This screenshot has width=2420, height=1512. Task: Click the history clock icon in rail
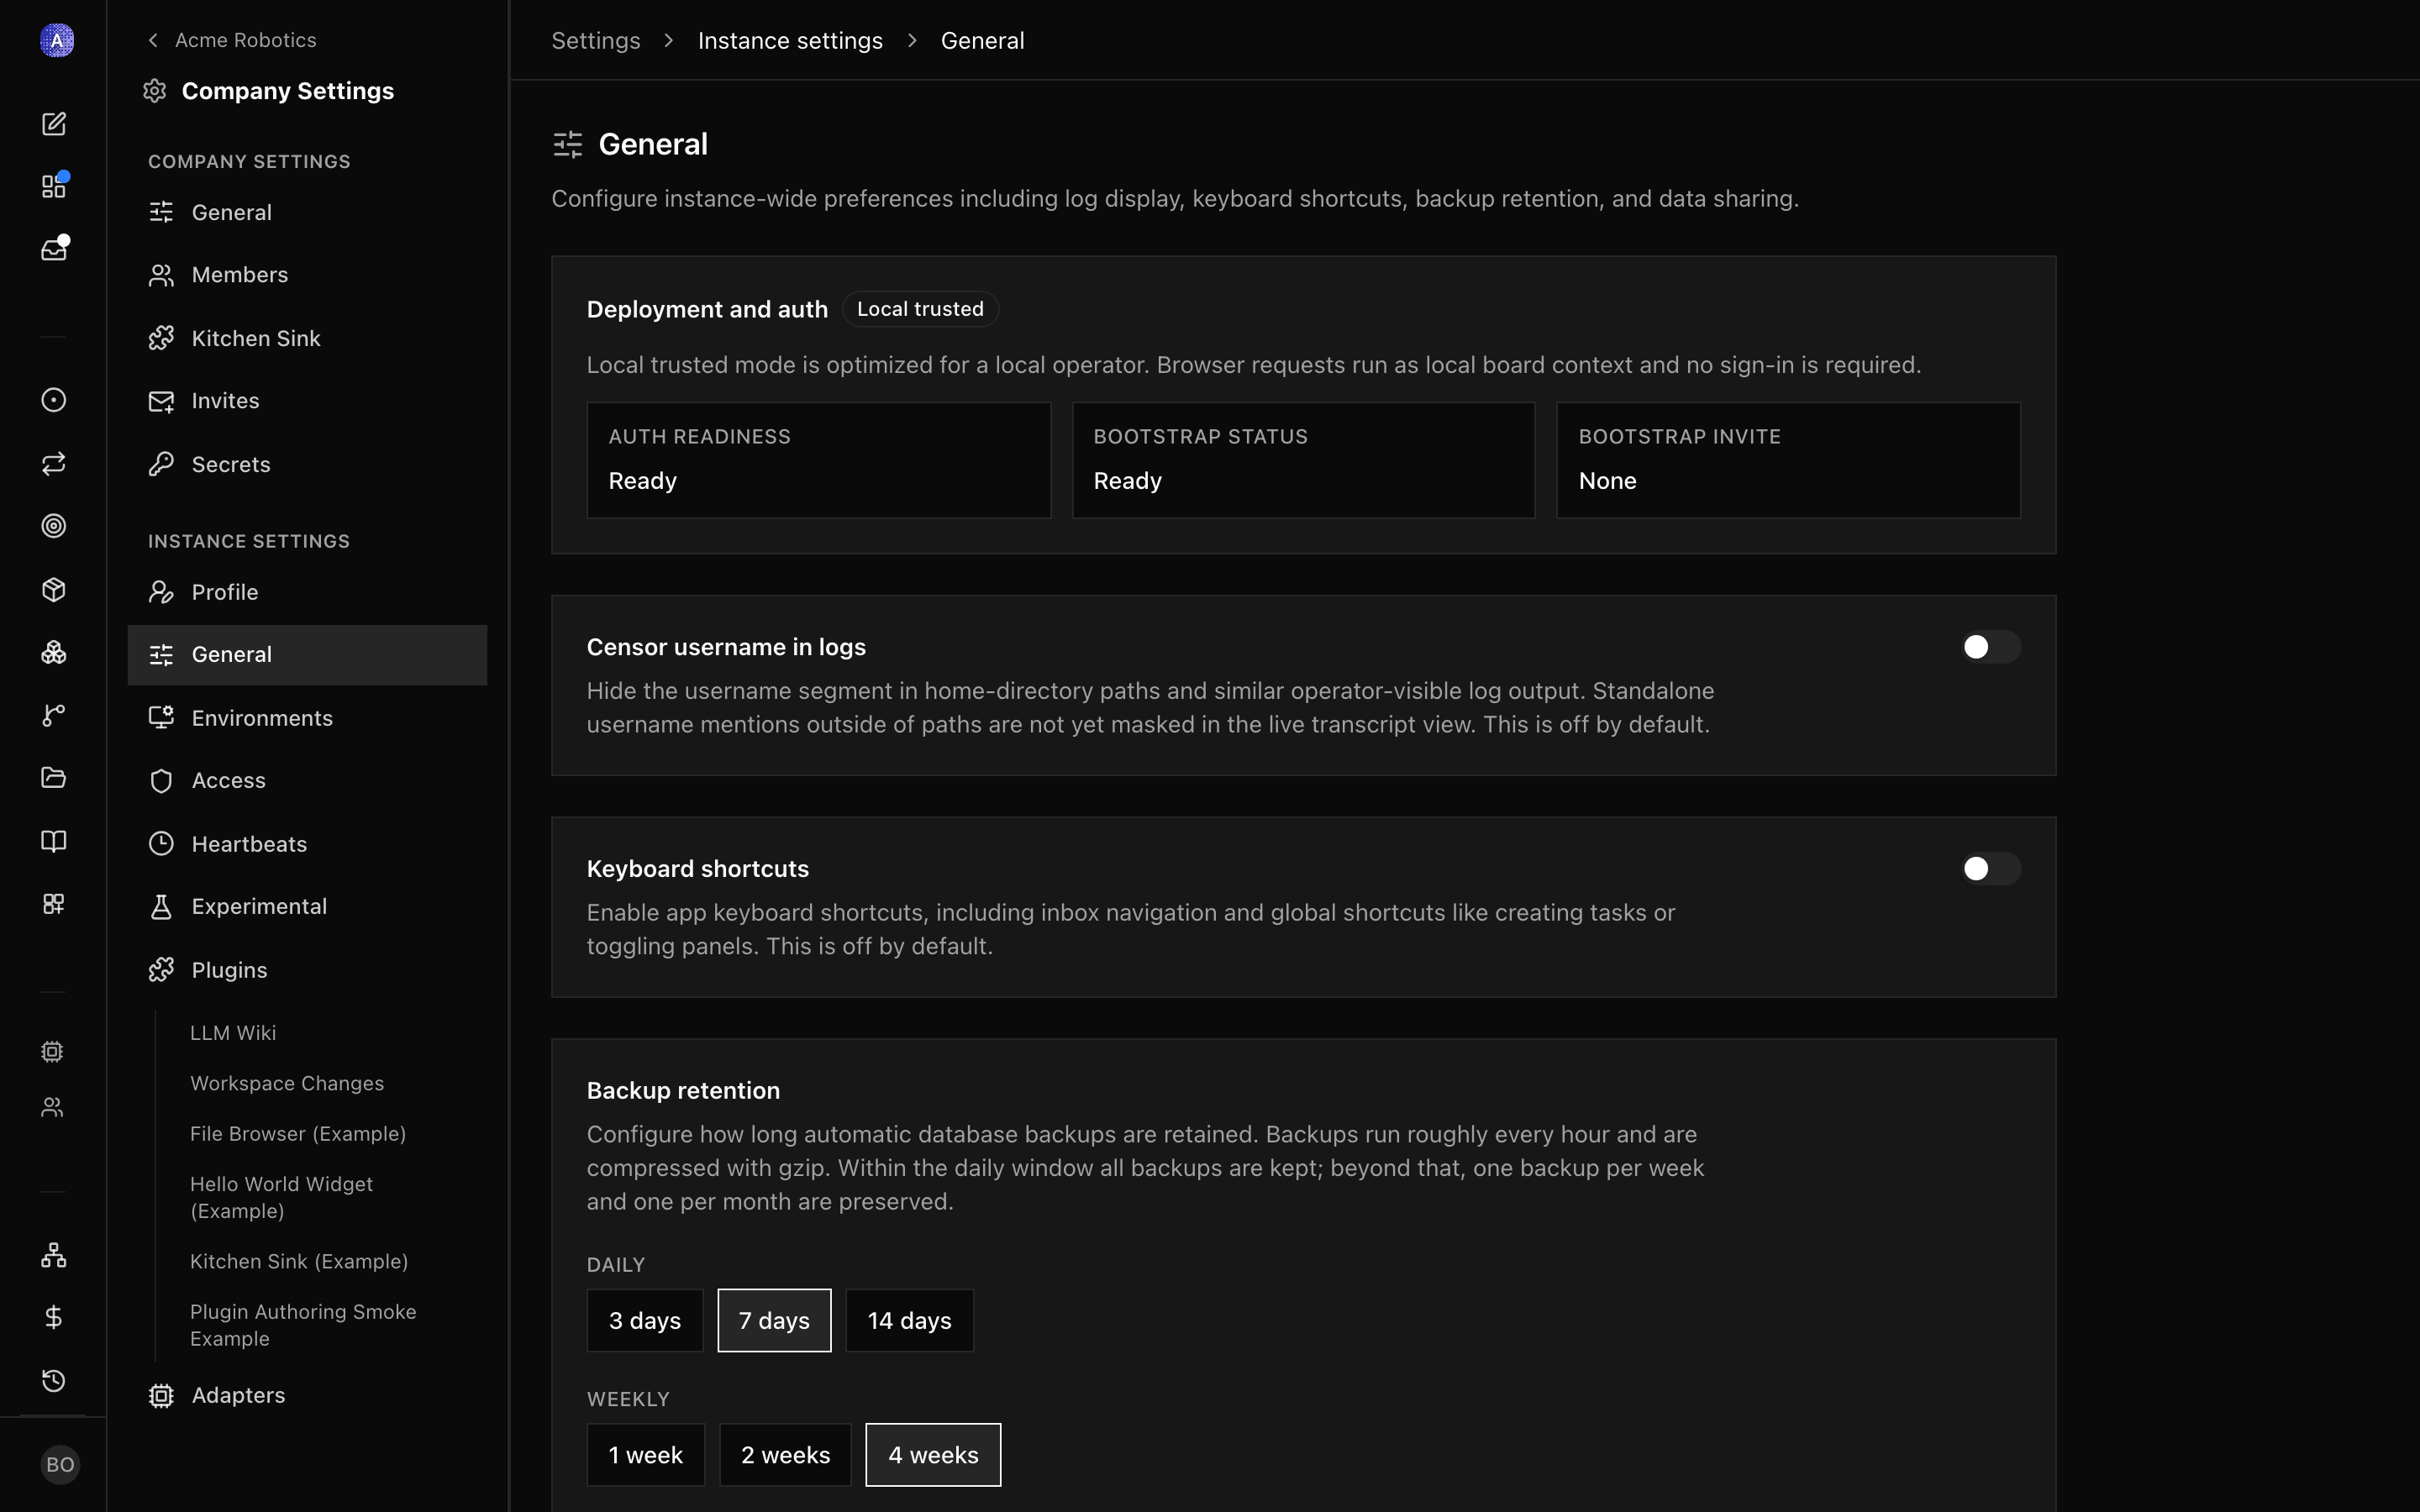(54, 1381)
